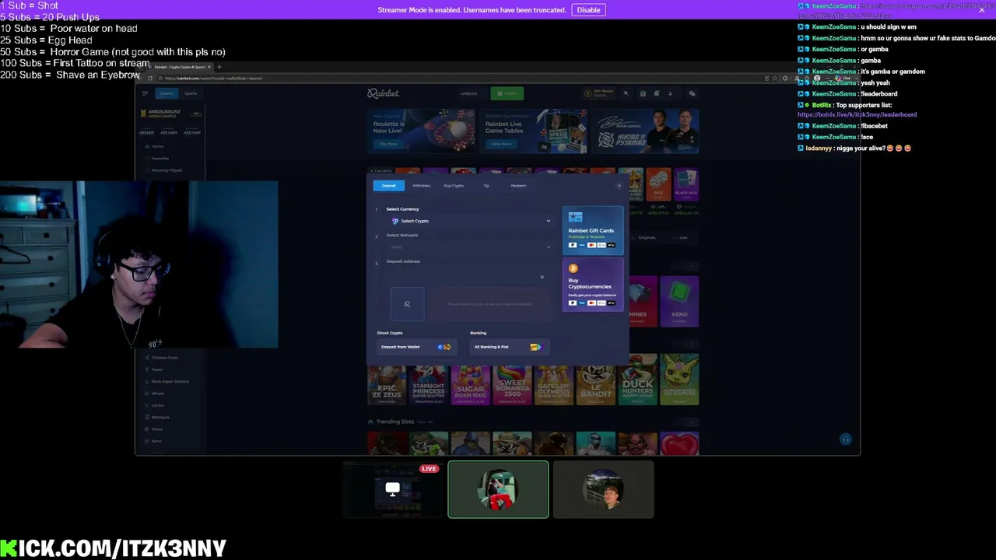The height and width of the screenshot is (560, 996).
Task: Reload the page using the browser refresh icon
Action: tap(150, 79)
